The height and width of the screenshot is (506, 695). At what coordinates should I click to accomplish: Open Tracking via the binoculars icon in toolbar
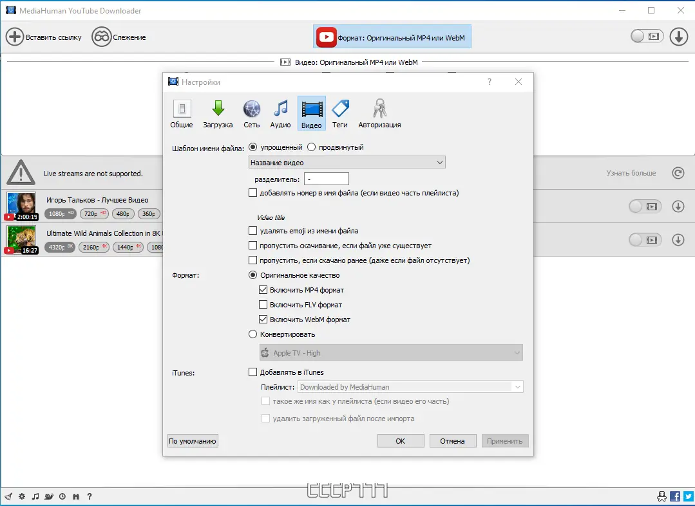coord(101,37)
